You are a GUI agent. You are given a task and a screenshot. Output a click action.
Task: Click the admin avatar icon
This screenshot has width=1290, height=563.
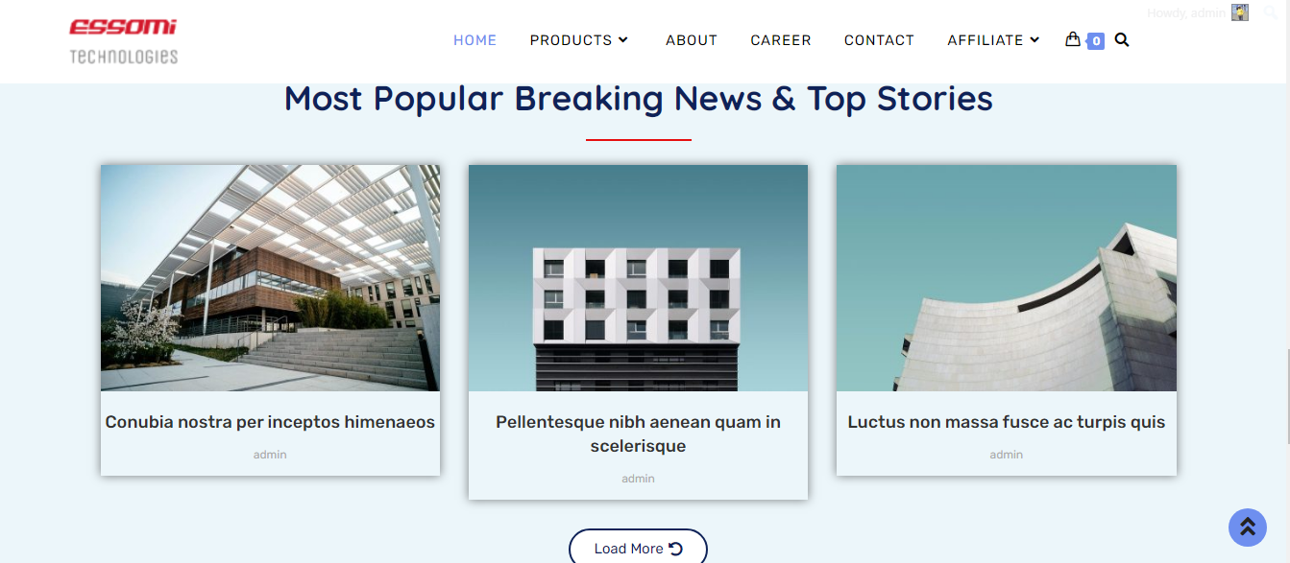click(x=1240, y=12)
